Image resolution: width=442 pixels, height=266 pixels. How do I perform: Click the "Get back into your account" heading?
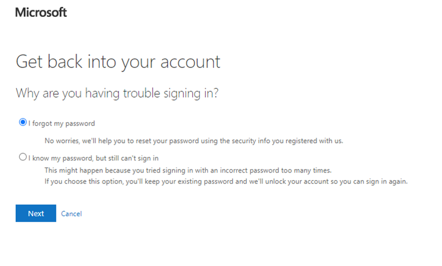[x=118, y=62]
